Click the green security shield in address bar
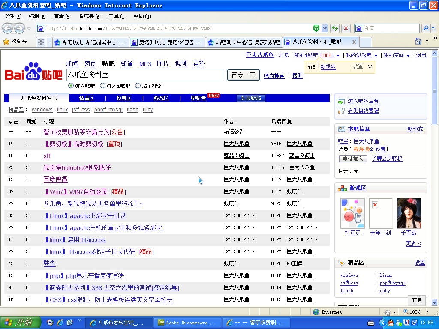 (316, 28)
